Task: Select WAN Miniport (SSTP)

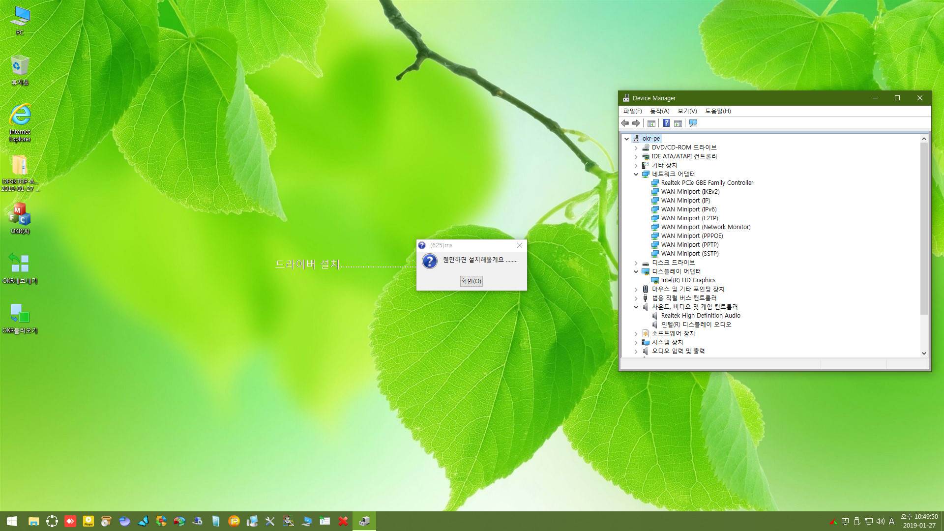Action: 690,254
